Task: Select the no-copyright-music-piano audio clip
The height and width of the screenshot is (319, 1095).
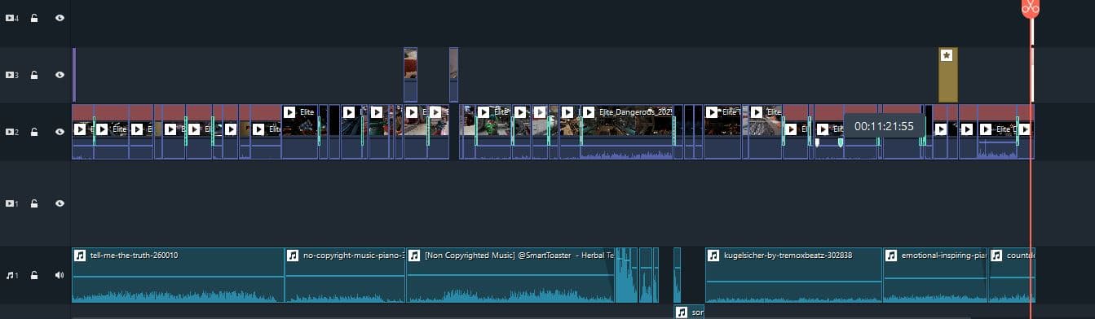Action: [345, 275]
